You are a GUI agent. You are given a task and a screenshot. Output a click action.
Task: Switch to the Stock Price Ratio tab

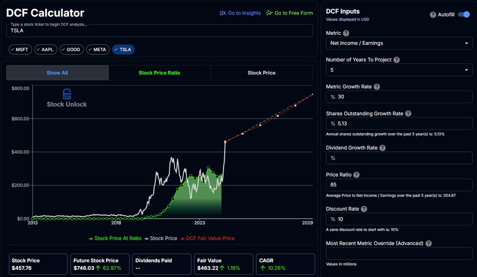[159, 73]
